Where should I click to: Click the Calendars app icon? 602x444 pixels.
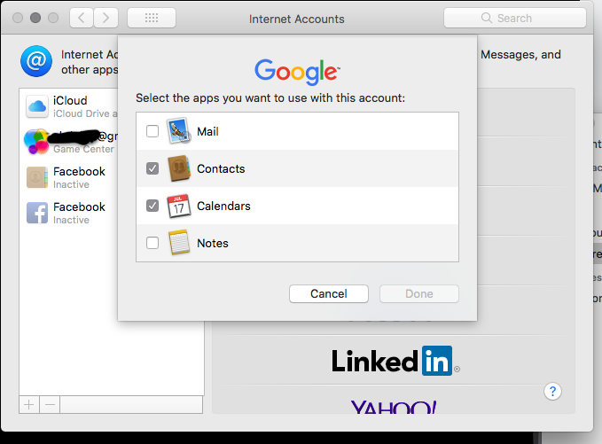(178, 206)
